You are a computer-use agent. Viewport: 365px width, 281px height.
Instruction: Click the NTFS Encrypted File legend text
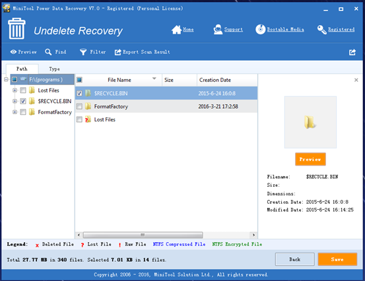click(237, 244)
